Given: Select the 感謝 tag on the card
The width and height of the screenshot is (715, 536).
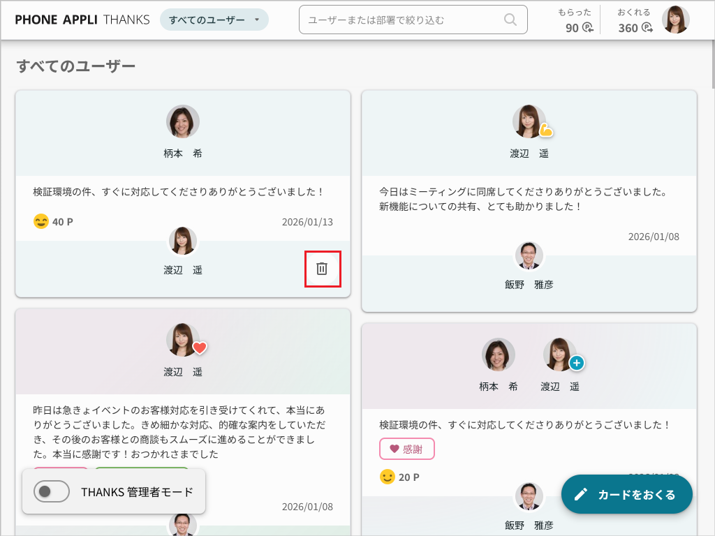Looking at the screenshot, I should point(407,449).
